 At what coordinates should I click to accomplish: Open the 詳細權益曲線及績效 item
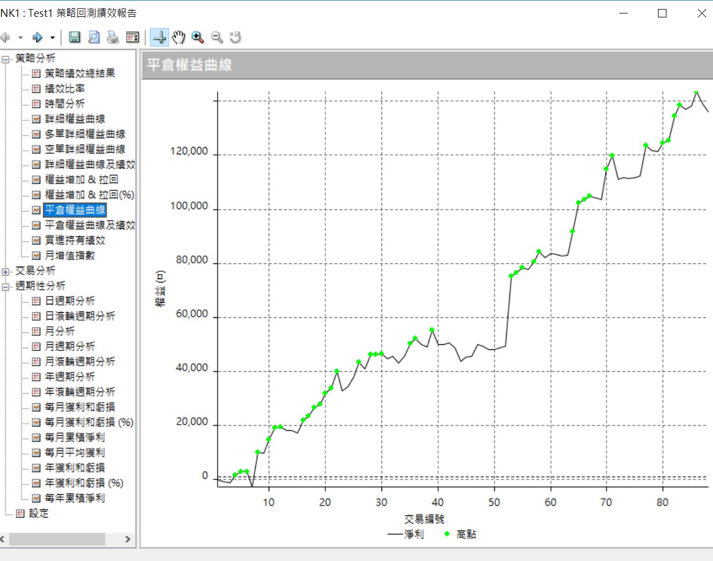coord(90,164)
